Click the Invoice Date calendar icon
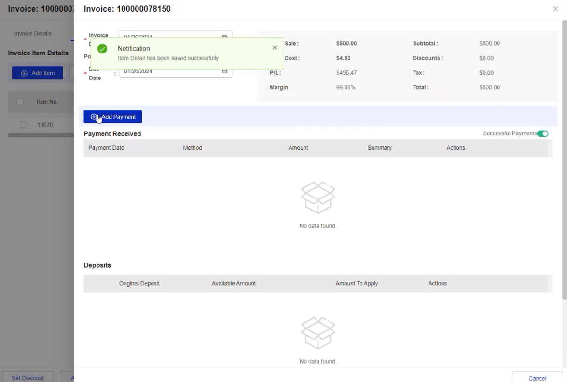567x382 pixels. (x=224, y=36)
